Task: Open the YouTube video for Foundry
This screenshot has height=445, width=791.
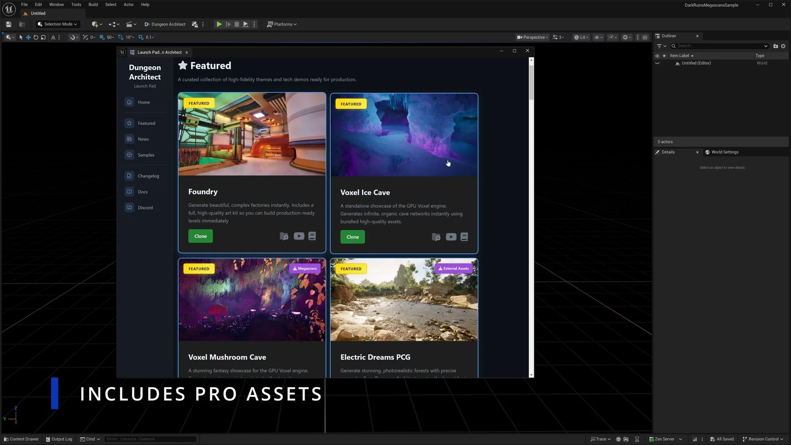Action: click(299, 236)
